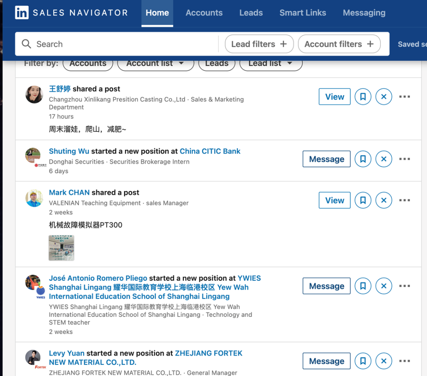Go to the Home tab
The image size is (427, 376).
click(x=157, y=13)
